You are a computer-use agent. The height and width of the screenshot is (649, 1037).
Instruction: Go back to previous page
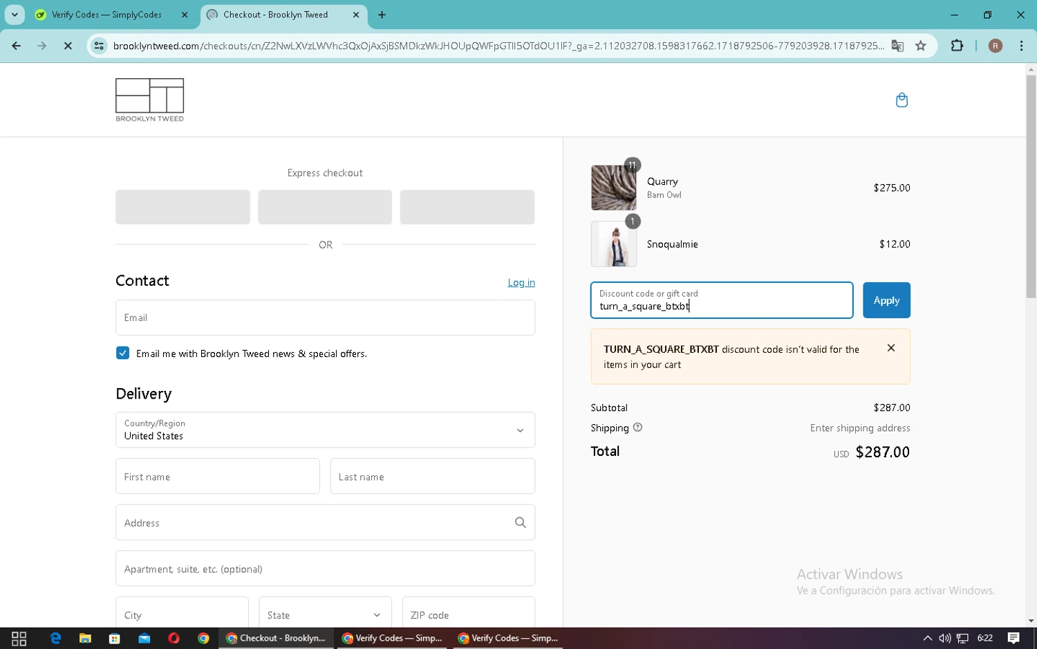tap(16, 46)
